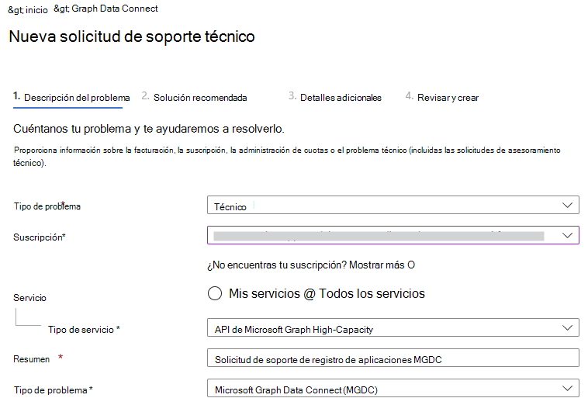Image resolution: width=588 pixels, height=405 pixels.
Task: Jump to the Revisar y crear step
Action: 441,98
